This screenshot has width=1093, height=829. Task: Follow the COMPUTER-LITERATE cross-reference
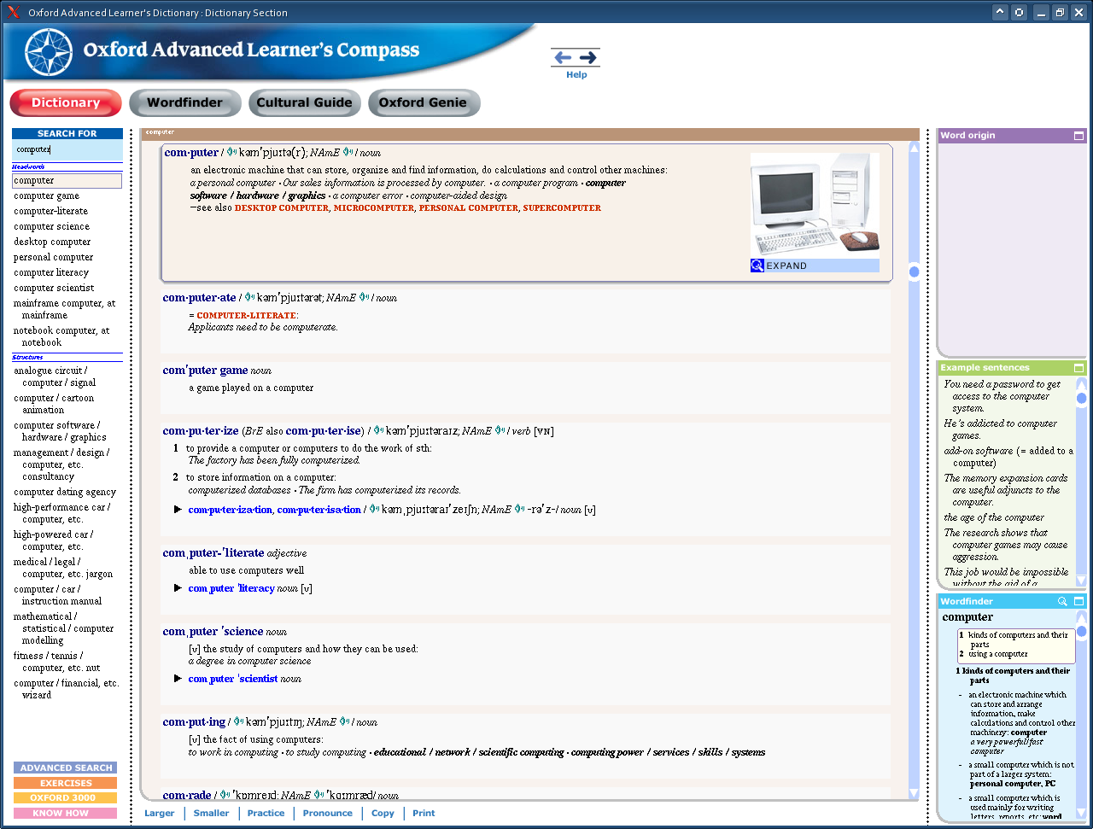[246, 315]
